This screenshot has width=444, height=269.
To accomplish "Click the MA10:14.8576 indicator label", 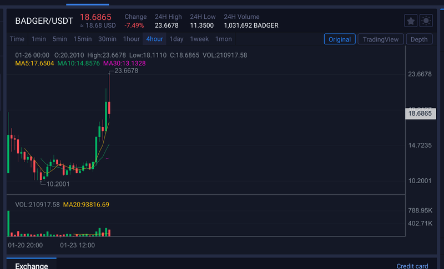I will (78, 63).
